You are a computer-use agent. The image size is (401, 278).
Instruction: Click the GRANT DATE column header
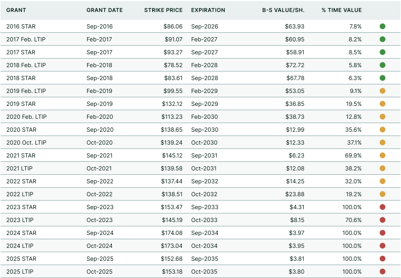105,10
